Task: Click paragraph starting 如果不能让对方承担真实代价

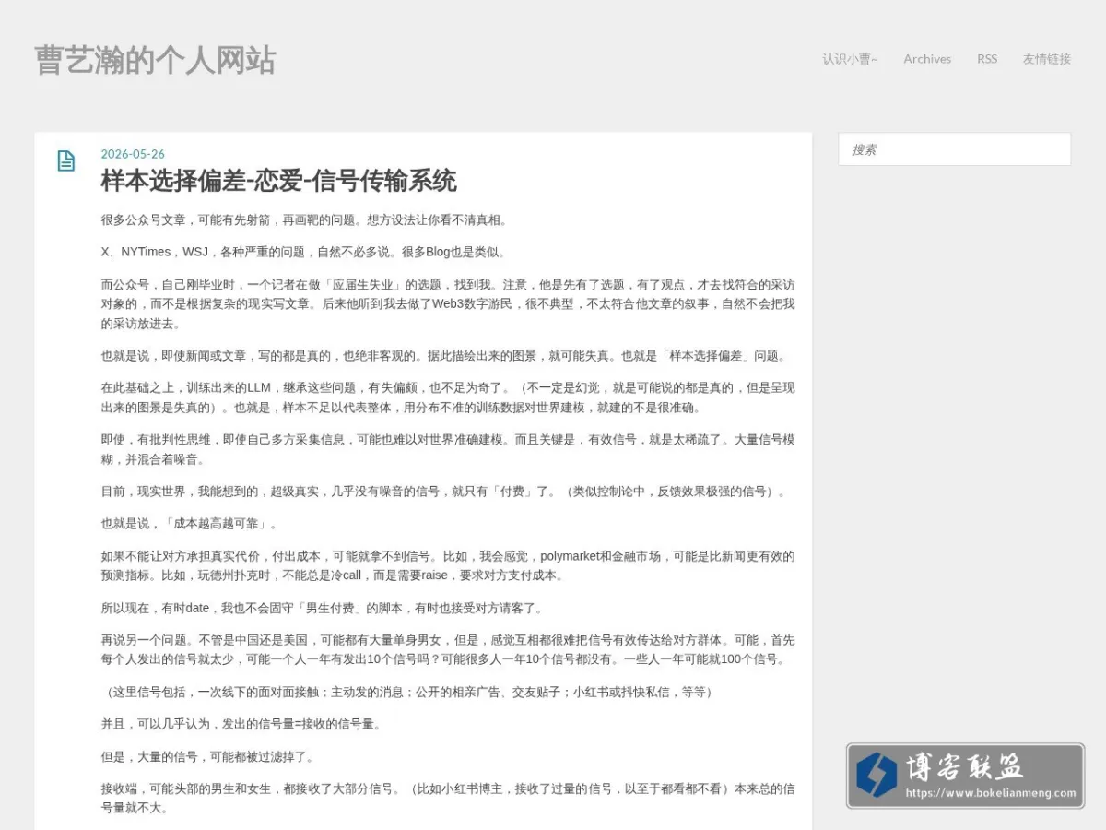Action: click(448, 565)
